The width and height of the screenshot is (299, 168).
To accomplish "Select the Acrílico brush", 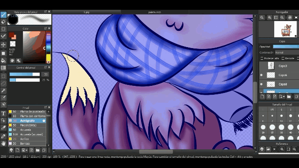I will (27, 139).
